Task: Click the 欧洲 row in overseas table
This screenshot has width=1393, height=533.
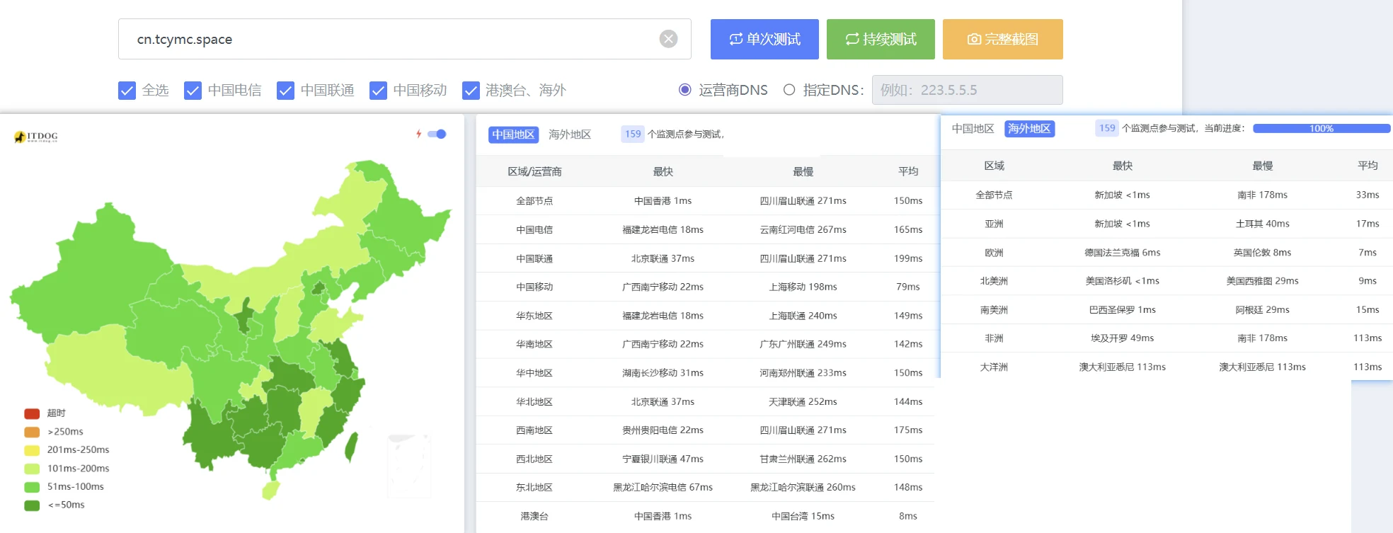Action: [x=1166, y=253]
